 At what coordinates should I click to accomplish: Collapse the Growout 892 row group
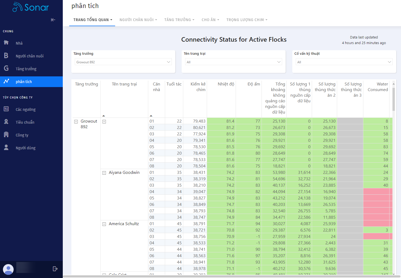[x=76, y=122]
